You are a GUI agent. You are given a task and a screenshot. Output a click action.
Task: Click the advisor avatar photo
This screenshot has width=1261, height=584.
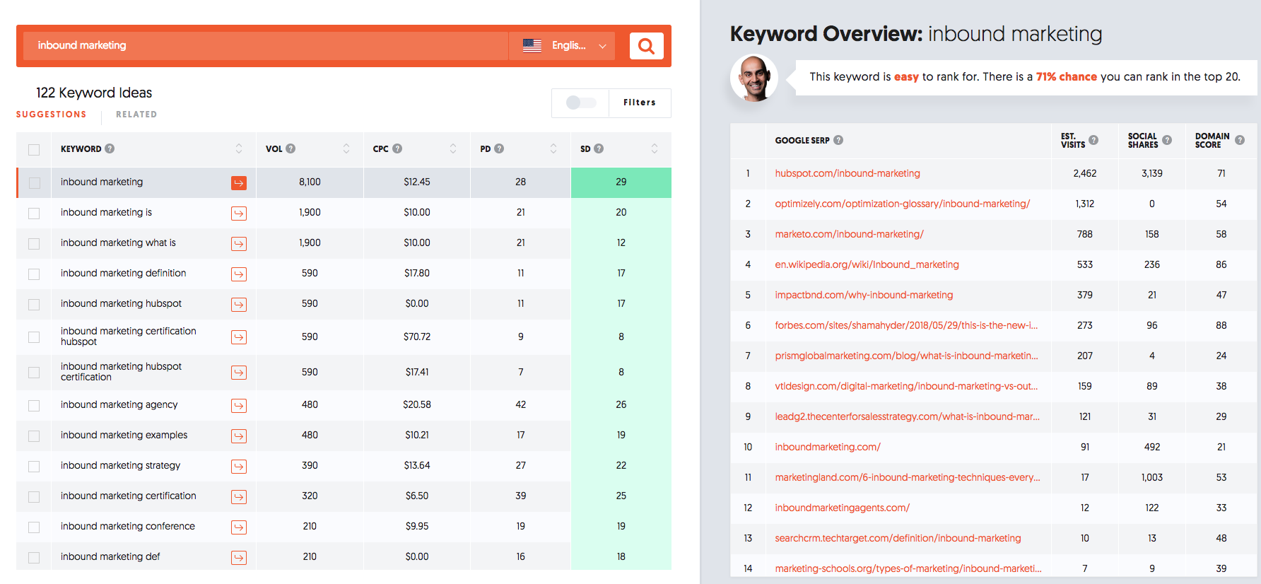click(754, 78)
